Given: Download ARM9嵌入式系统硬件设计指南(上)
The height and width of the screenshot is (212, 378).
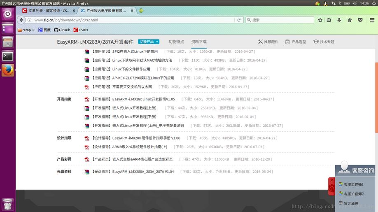Looking at the screenshot, I should click(130, 147).
